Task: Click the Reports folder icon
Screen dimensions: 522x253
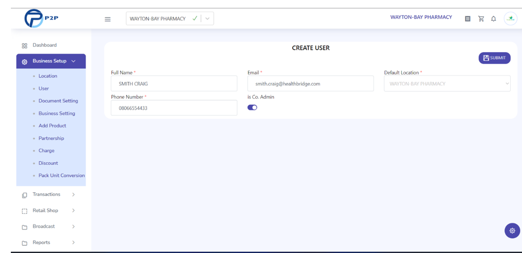Action: (24, 243)
